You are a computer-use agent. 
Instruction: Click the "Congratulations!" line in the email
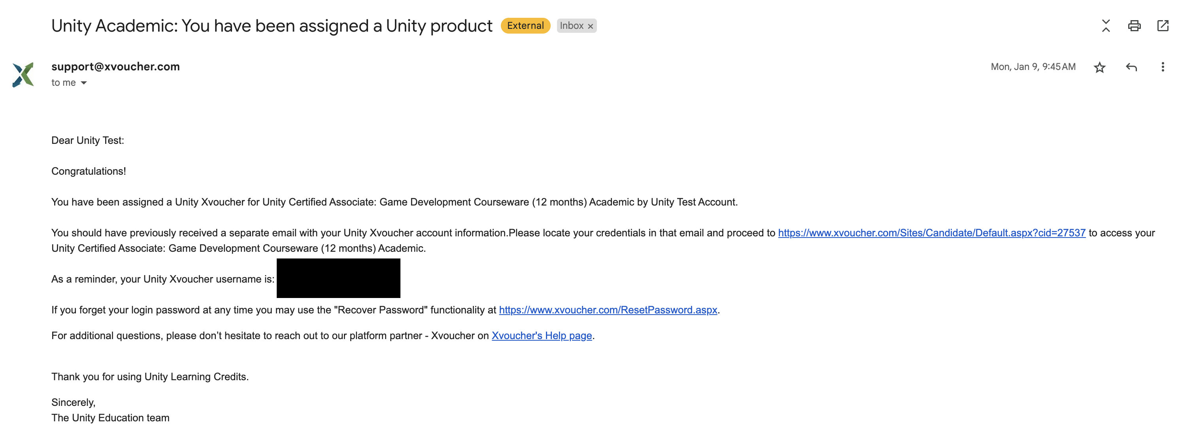pos(89,171)
